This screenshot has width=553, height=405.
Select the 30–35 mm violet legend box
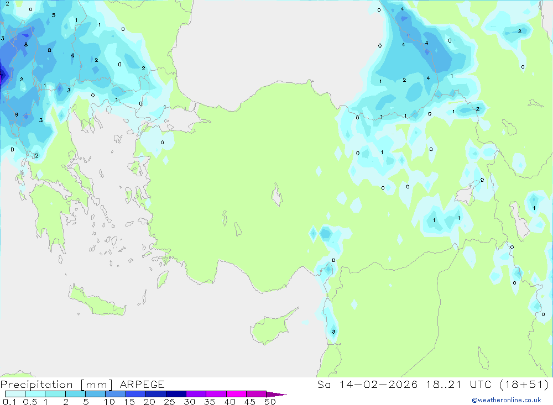(196, 394)
